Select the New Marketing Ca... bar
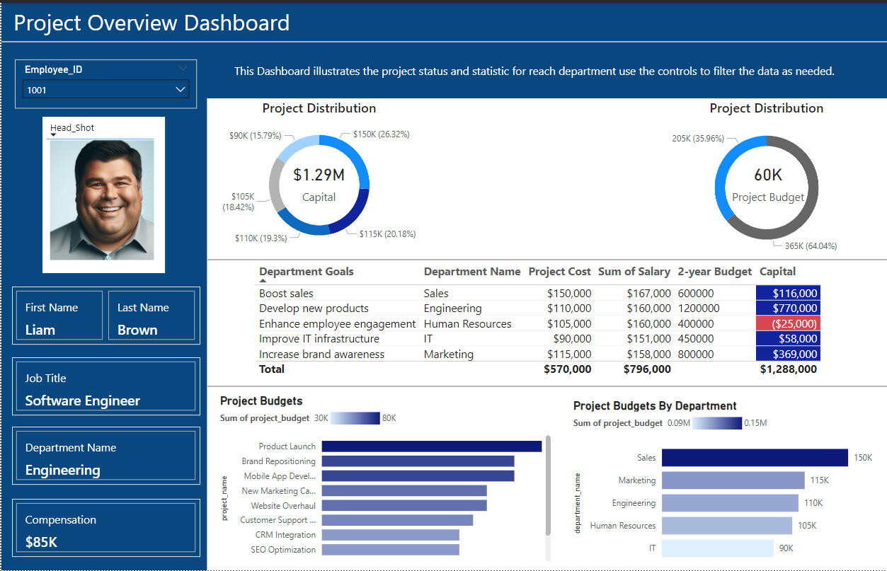887x571 pixels. point(404,491)
